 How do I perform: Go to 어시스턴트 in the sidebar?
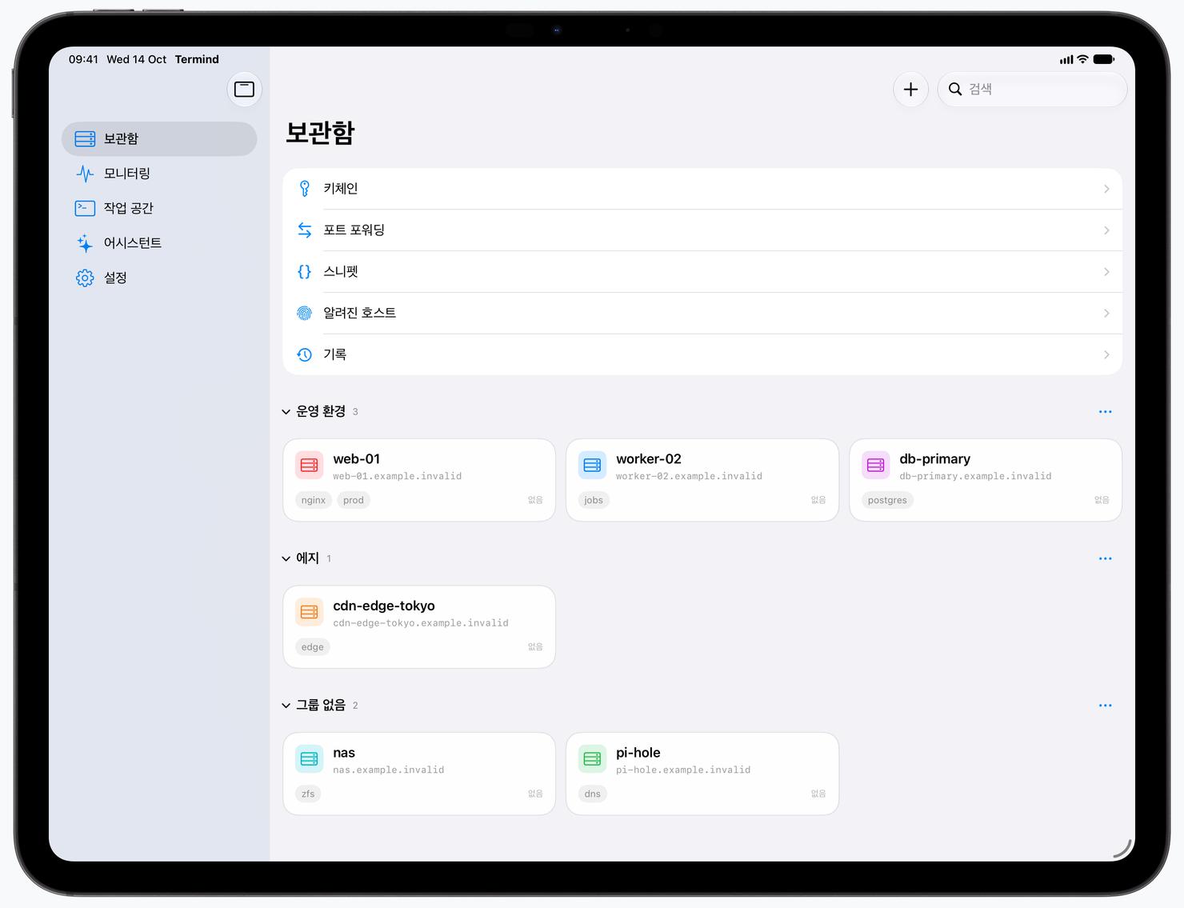[x=159, y=243]
